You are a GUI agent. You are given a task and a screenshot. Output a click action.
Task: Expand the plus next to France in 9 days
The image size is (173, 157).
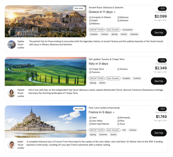pyautogui.click(x=114, y=112)
